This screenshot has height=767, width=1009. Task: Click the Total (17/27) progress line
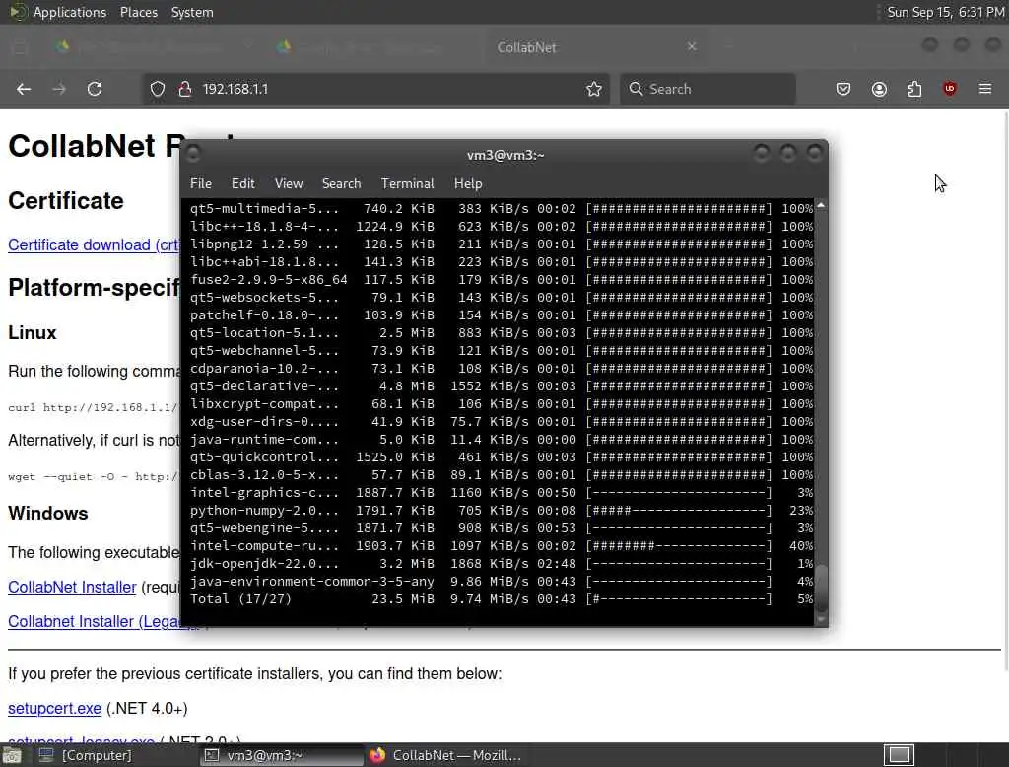502,599
